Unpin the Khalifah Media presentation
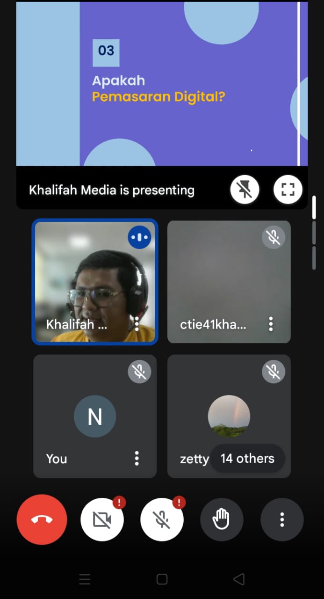This screenshot has height=599, width=324. pyautogui.click(x=244, y=190)
